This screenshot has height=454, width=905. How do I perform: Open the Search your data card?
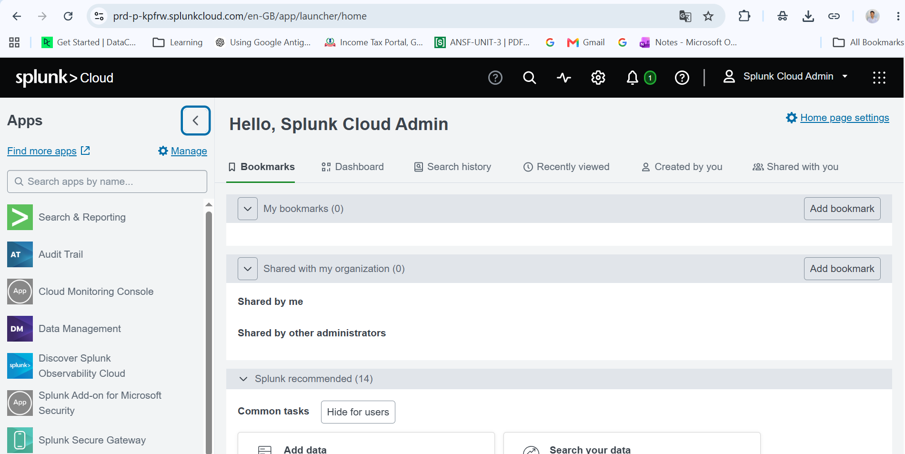632,444
